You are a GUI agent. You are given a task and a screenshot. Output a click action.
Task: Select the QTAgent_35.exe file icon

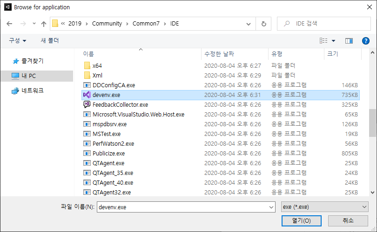[x=87, y=173]
